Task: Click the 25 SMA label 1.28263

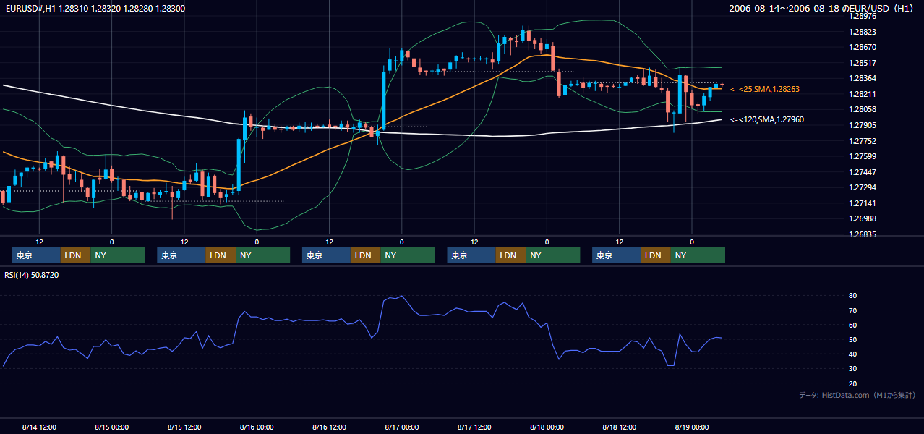Action: pyautogui.click(x=765, y=89)
